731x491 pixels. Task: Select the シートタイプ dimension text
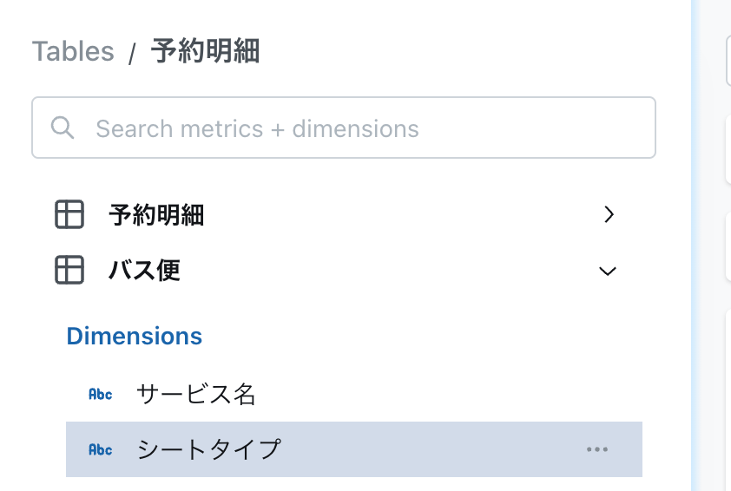(x=209, y=449)
